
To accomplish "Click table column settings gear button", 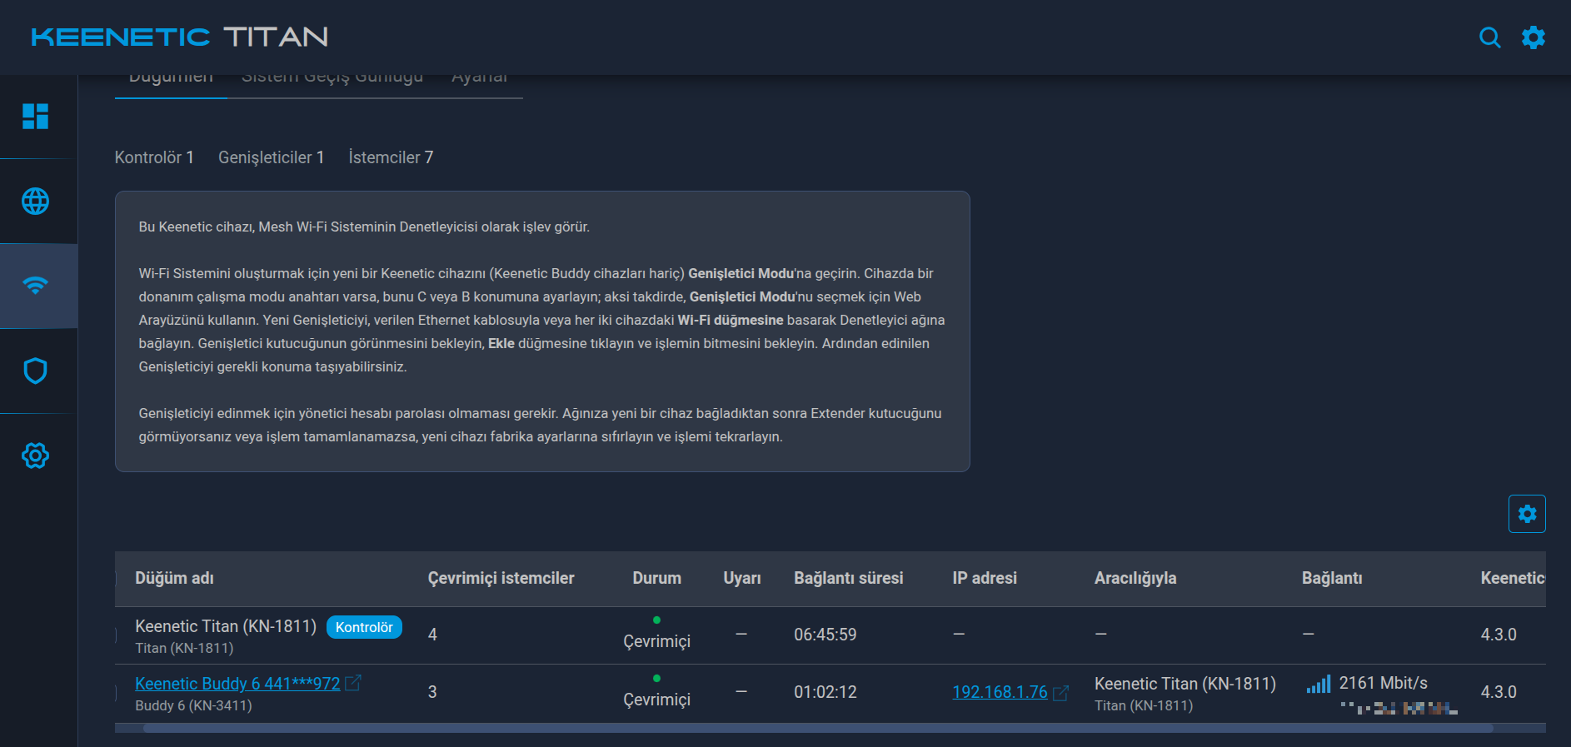I will coord(1527,514).
